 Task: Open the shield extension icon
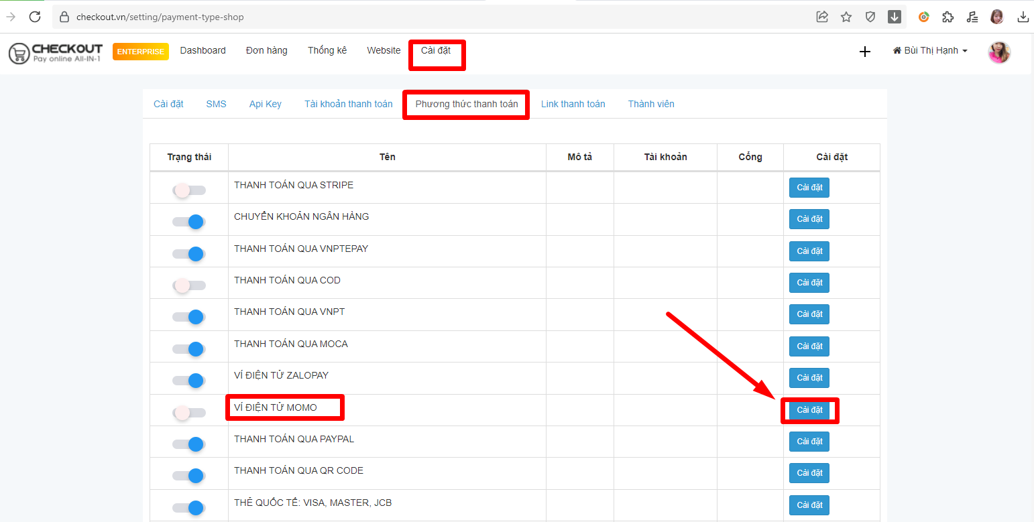[870, 17]
